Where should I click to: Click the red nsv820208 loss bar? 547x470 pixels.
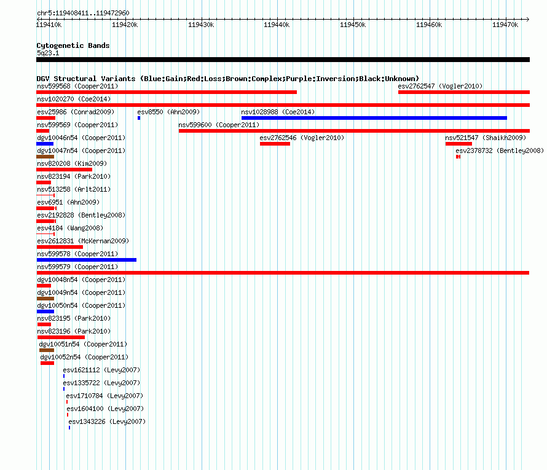[x=64, y=170]
